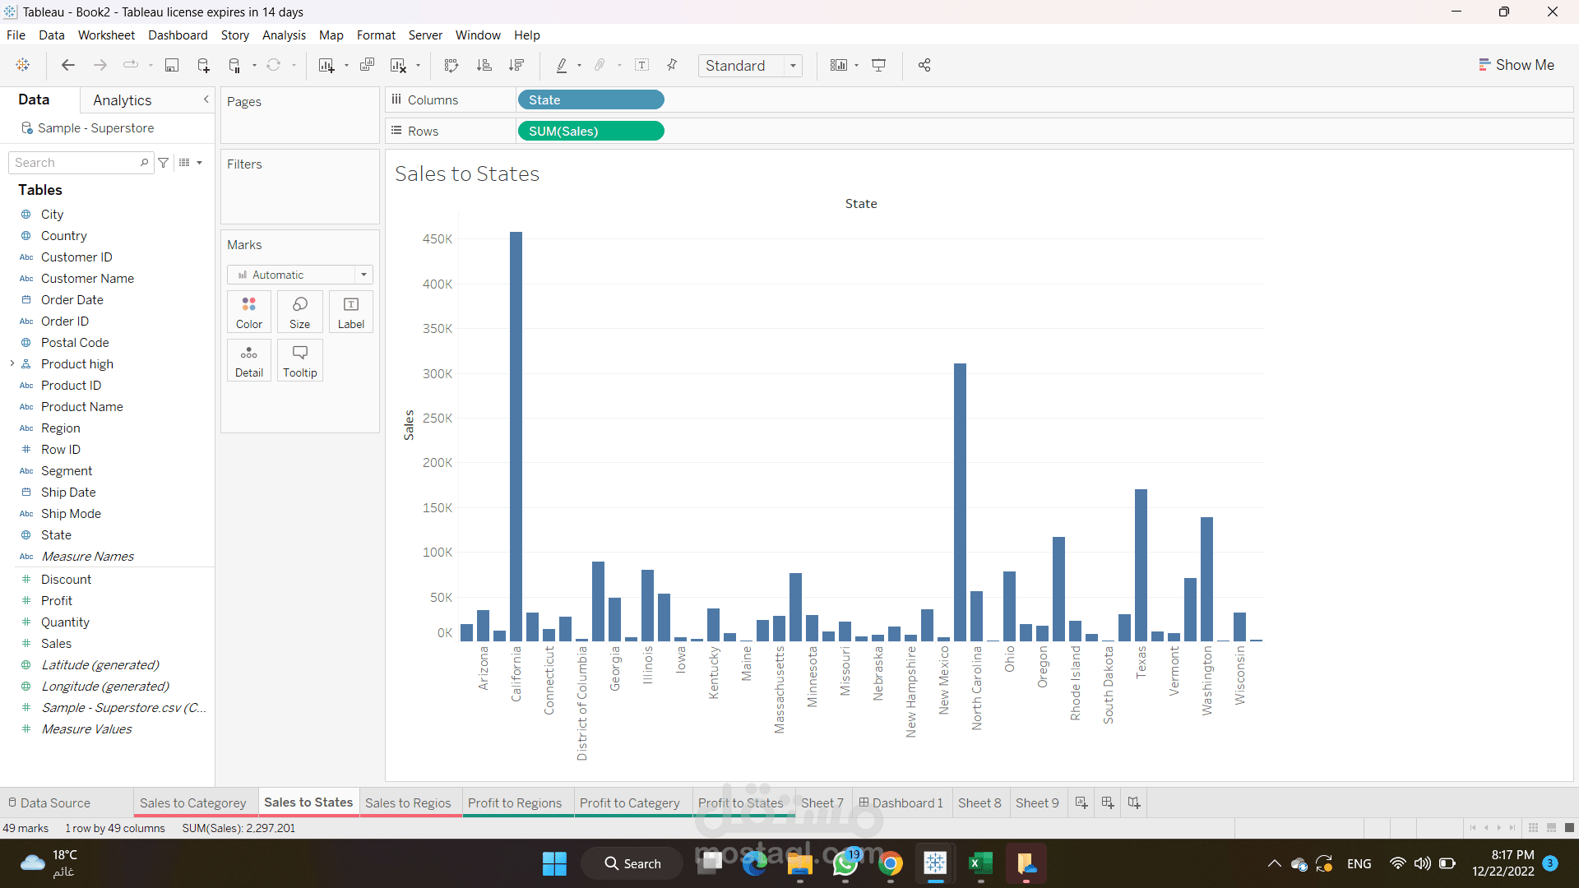Open the new worksheet dropdown arrow

tap(346, 66)
